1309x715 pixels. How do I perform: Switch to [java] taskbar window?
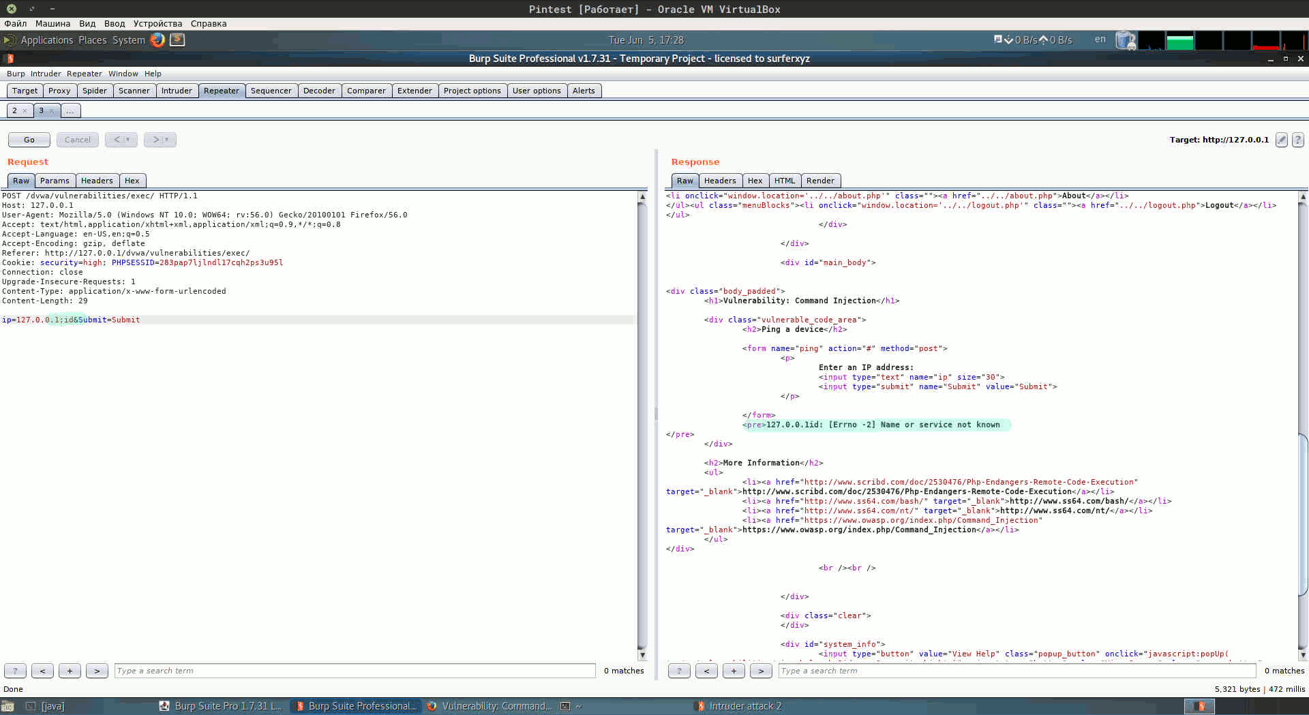[x=45, y=706]
